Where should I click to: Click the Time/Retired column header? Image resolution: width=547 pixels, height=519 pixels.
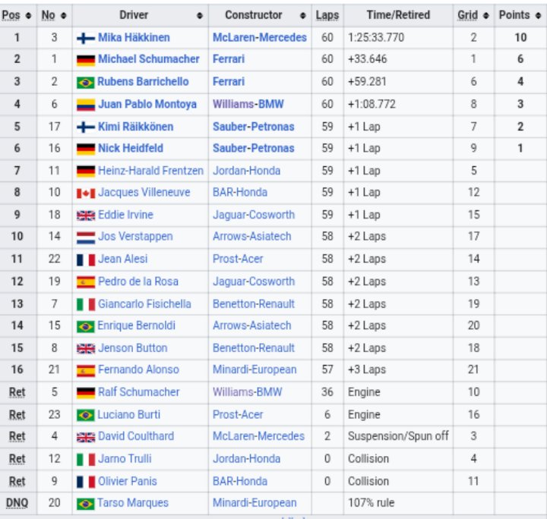pos(398,15)
